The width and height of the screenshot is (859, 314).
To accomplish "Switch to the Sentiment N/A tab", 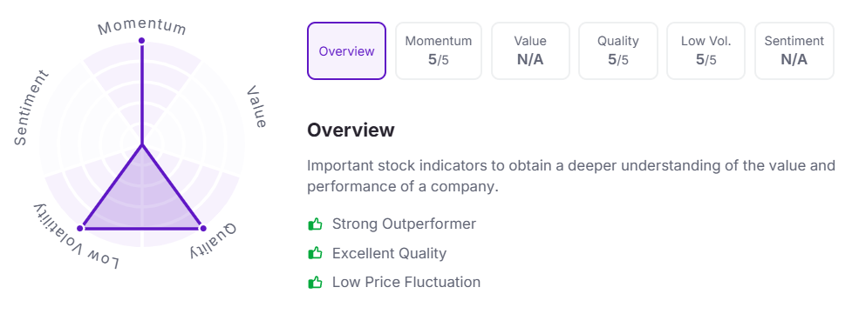I will [794, 50].
